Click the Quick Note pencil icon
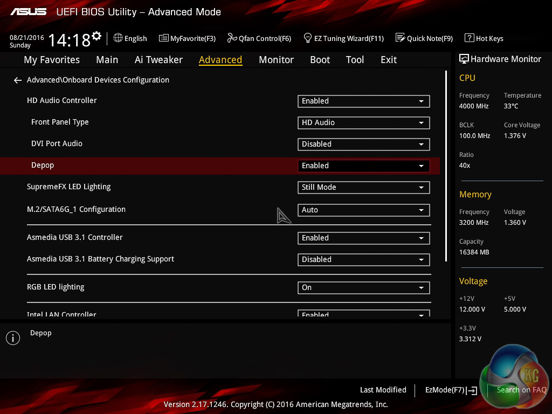The image size is (552, 414). point(401,38)
